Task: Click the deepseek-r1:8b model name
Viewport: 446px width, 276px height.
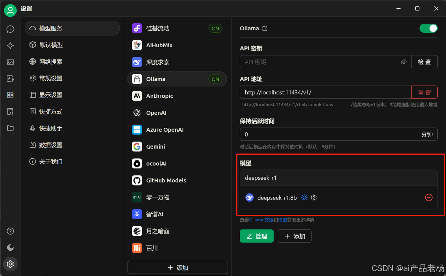Action: pos(277,198)
